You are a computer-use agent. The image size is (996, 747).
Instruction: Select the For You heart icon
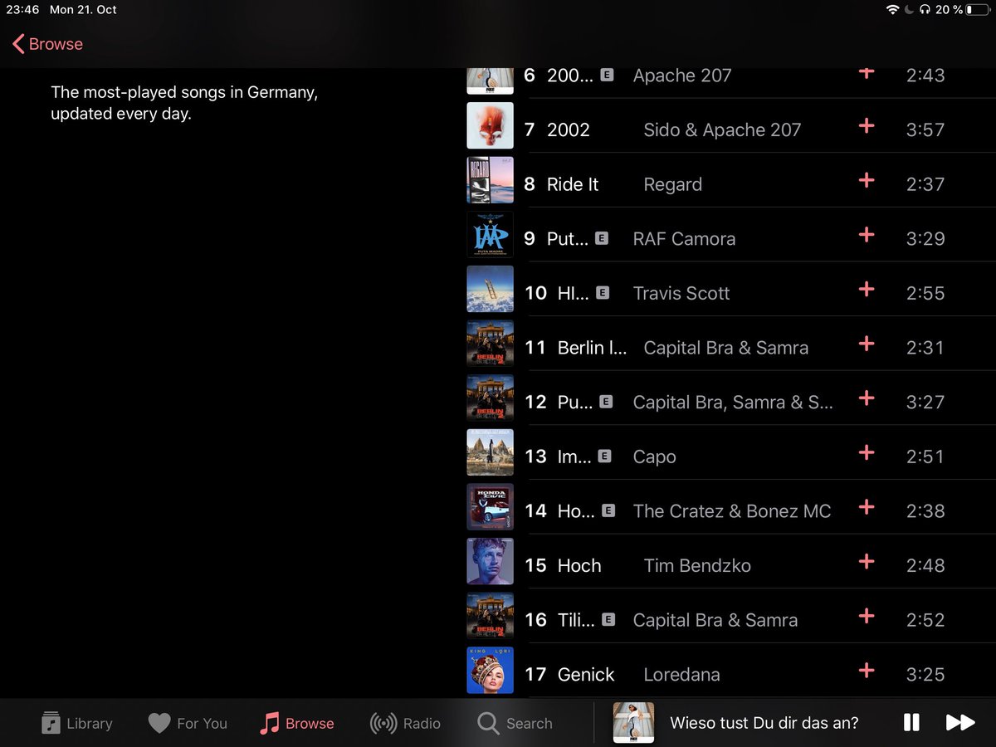tap(159, 722)
